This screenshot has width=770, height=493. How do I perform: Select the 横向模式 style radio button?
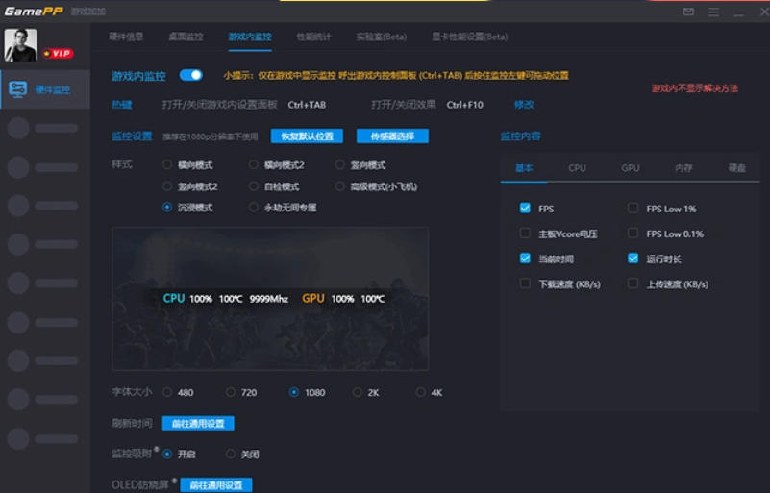(x=167, y=165)
